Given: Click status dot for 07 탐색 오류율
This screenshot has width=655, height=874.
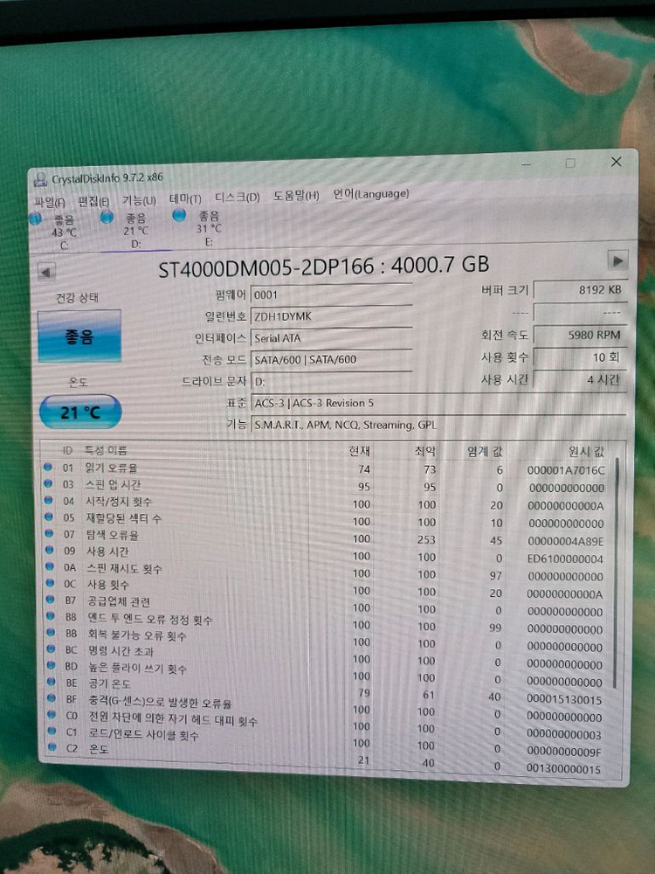Looking at the screenshot, I should point(49,533).
